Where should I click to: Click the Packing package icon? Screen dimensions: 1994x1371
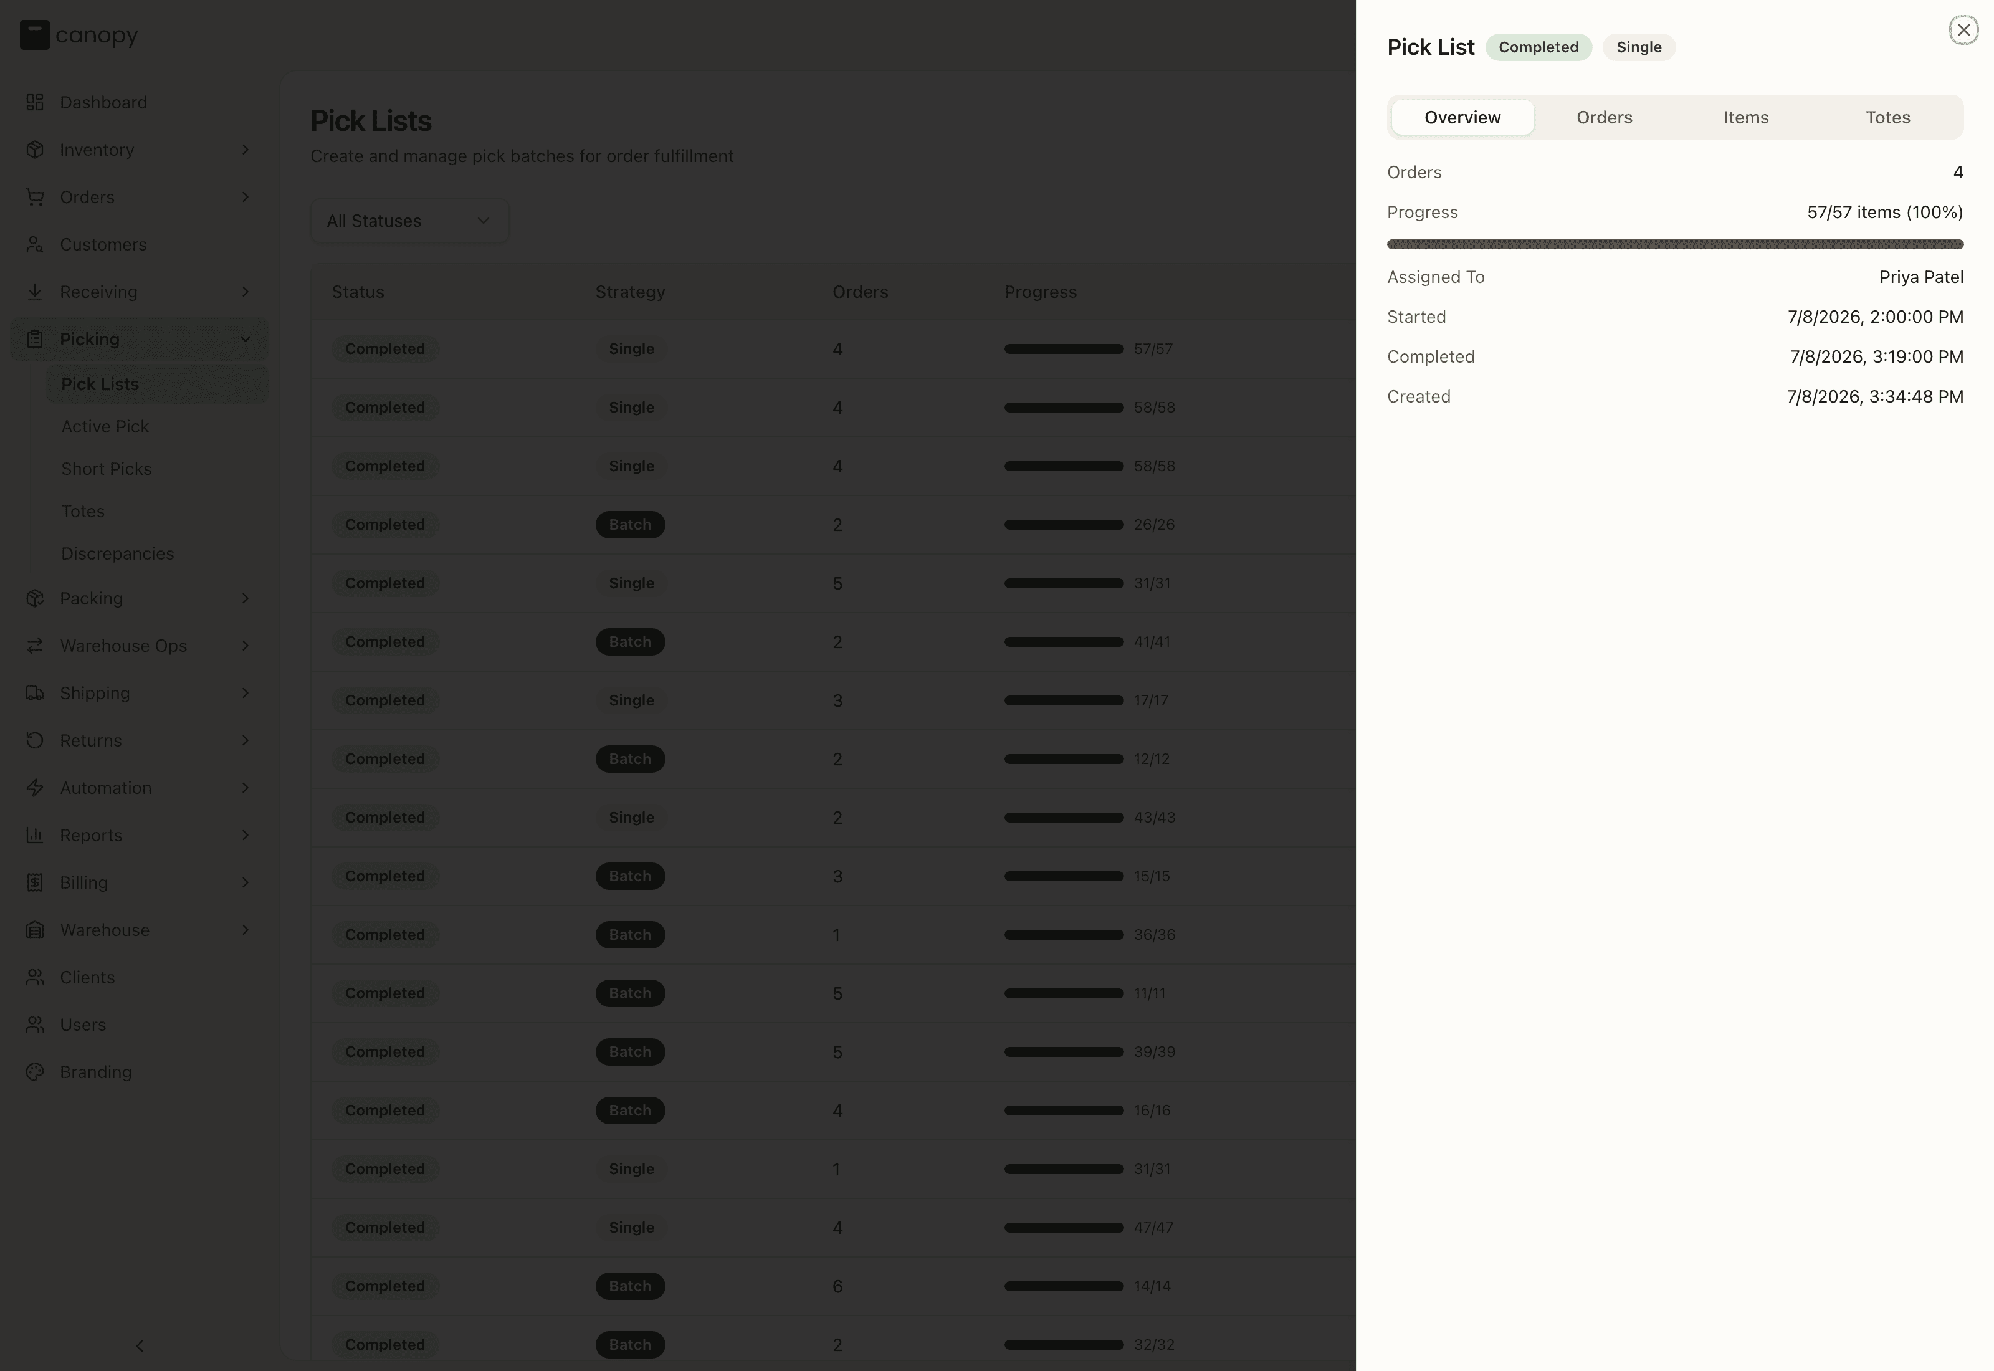pyautogui.click(x=34, y=598)
